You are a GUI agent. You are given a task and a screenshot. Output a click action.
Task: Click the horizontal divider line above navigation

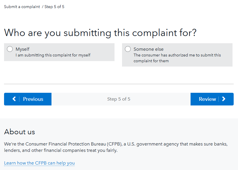(119, 84)
